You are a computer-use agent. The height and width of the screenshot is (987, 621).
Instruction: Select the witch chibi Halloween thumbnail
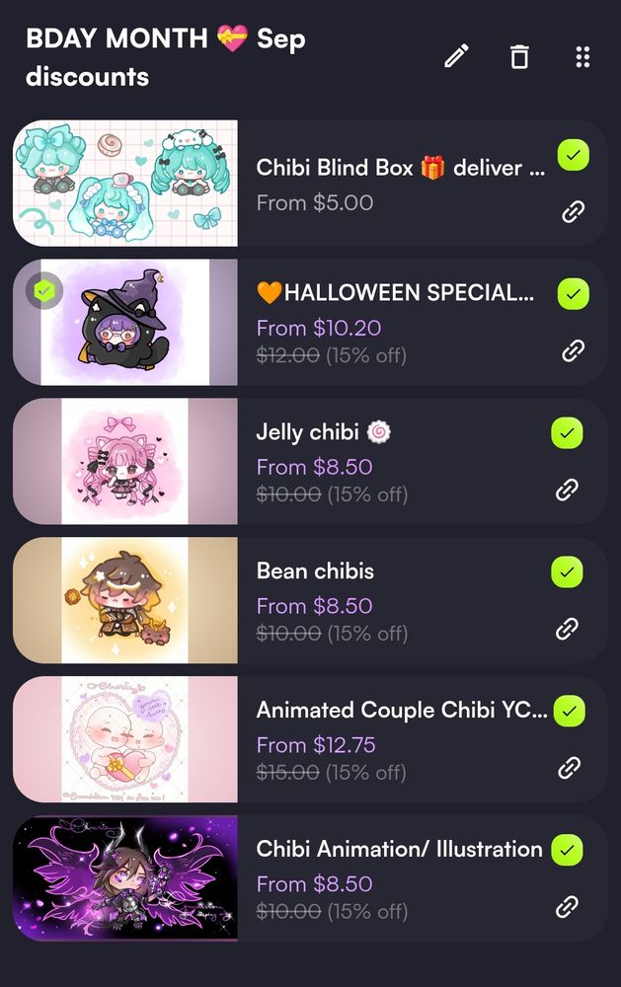125,322
